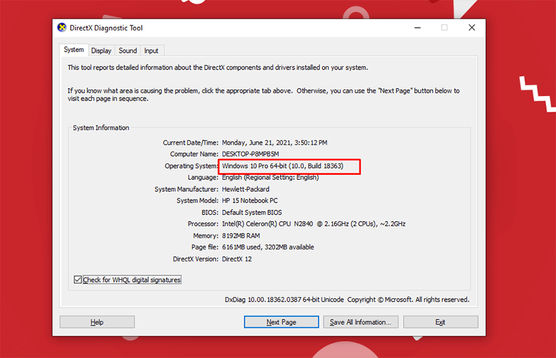Click Save All Information button
This screenshot has height=358, width=556.
(361, 322)
